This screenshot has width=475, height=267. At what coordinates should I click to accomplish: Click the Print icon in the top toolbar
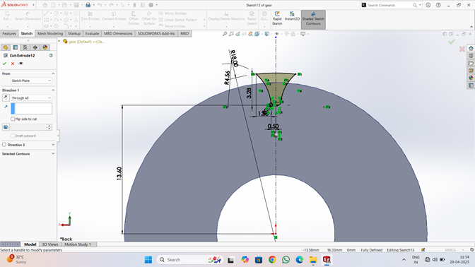(88, 5)
